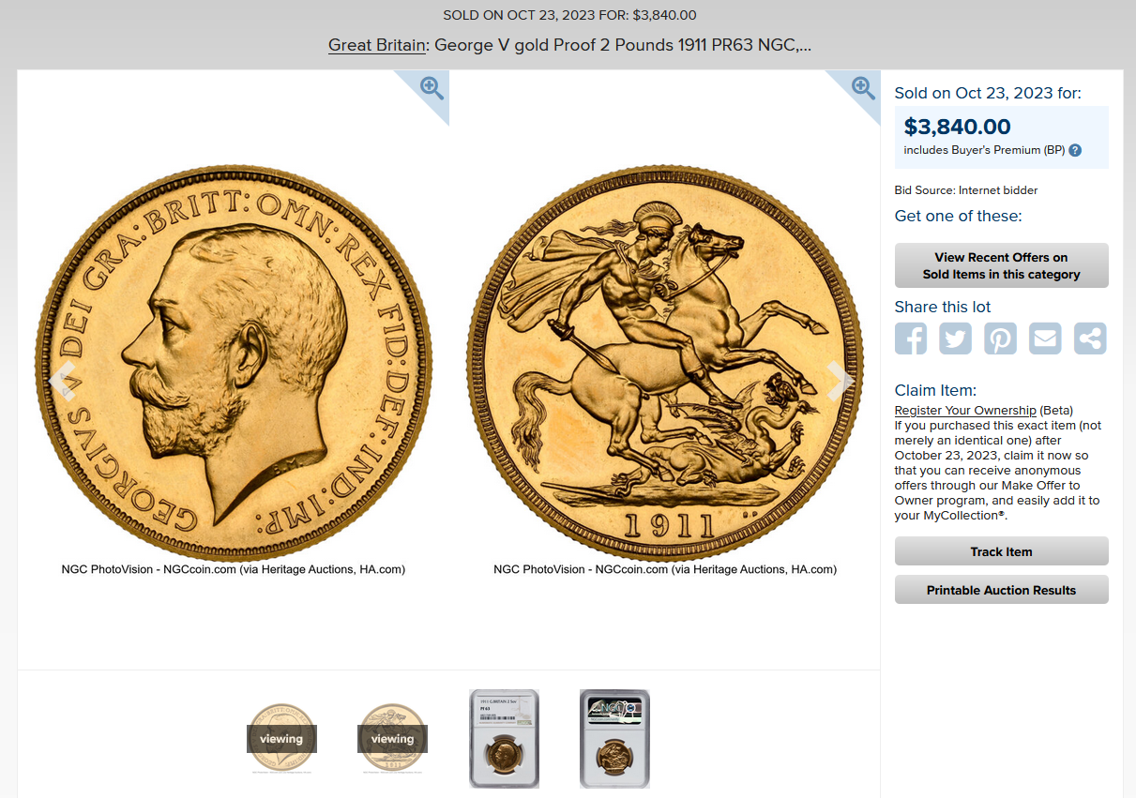Zoom the obverse coin image with magnifier
1136x798 pixels.
tap(432, 88)
